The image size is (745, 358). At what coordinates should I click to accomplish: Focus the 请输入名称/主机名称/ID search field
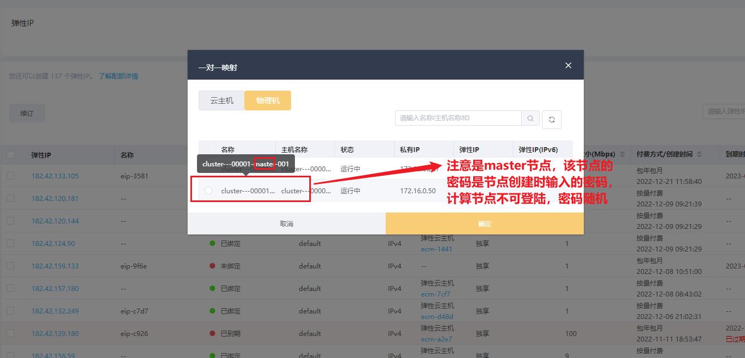click(458, 118)
